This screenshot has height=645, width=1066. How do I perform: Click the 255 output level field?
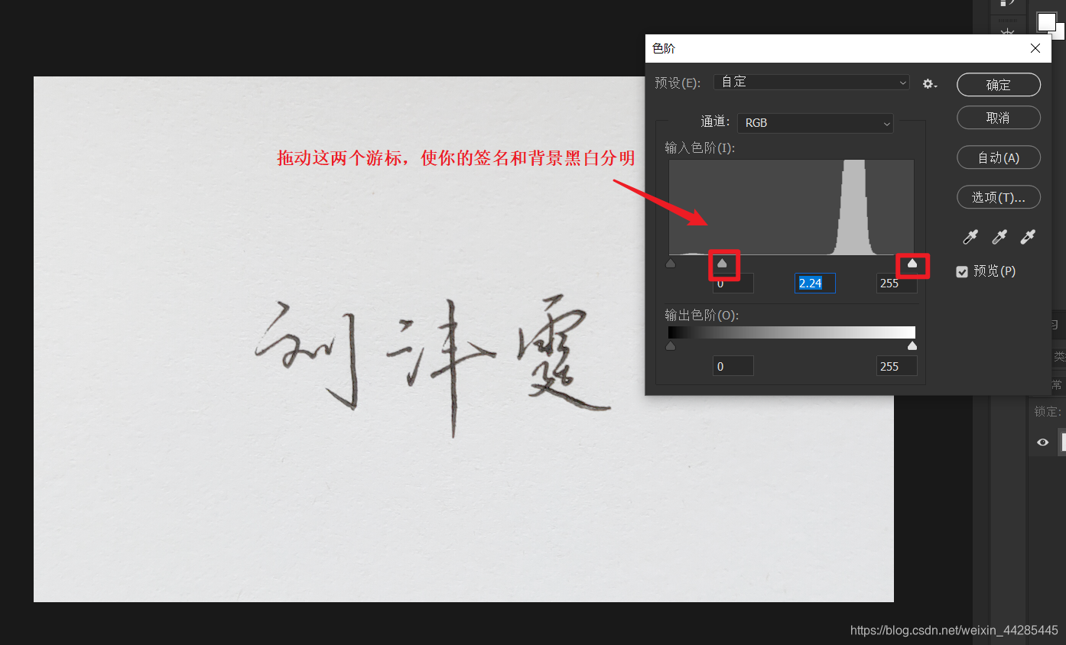click(x=895, y=365)
